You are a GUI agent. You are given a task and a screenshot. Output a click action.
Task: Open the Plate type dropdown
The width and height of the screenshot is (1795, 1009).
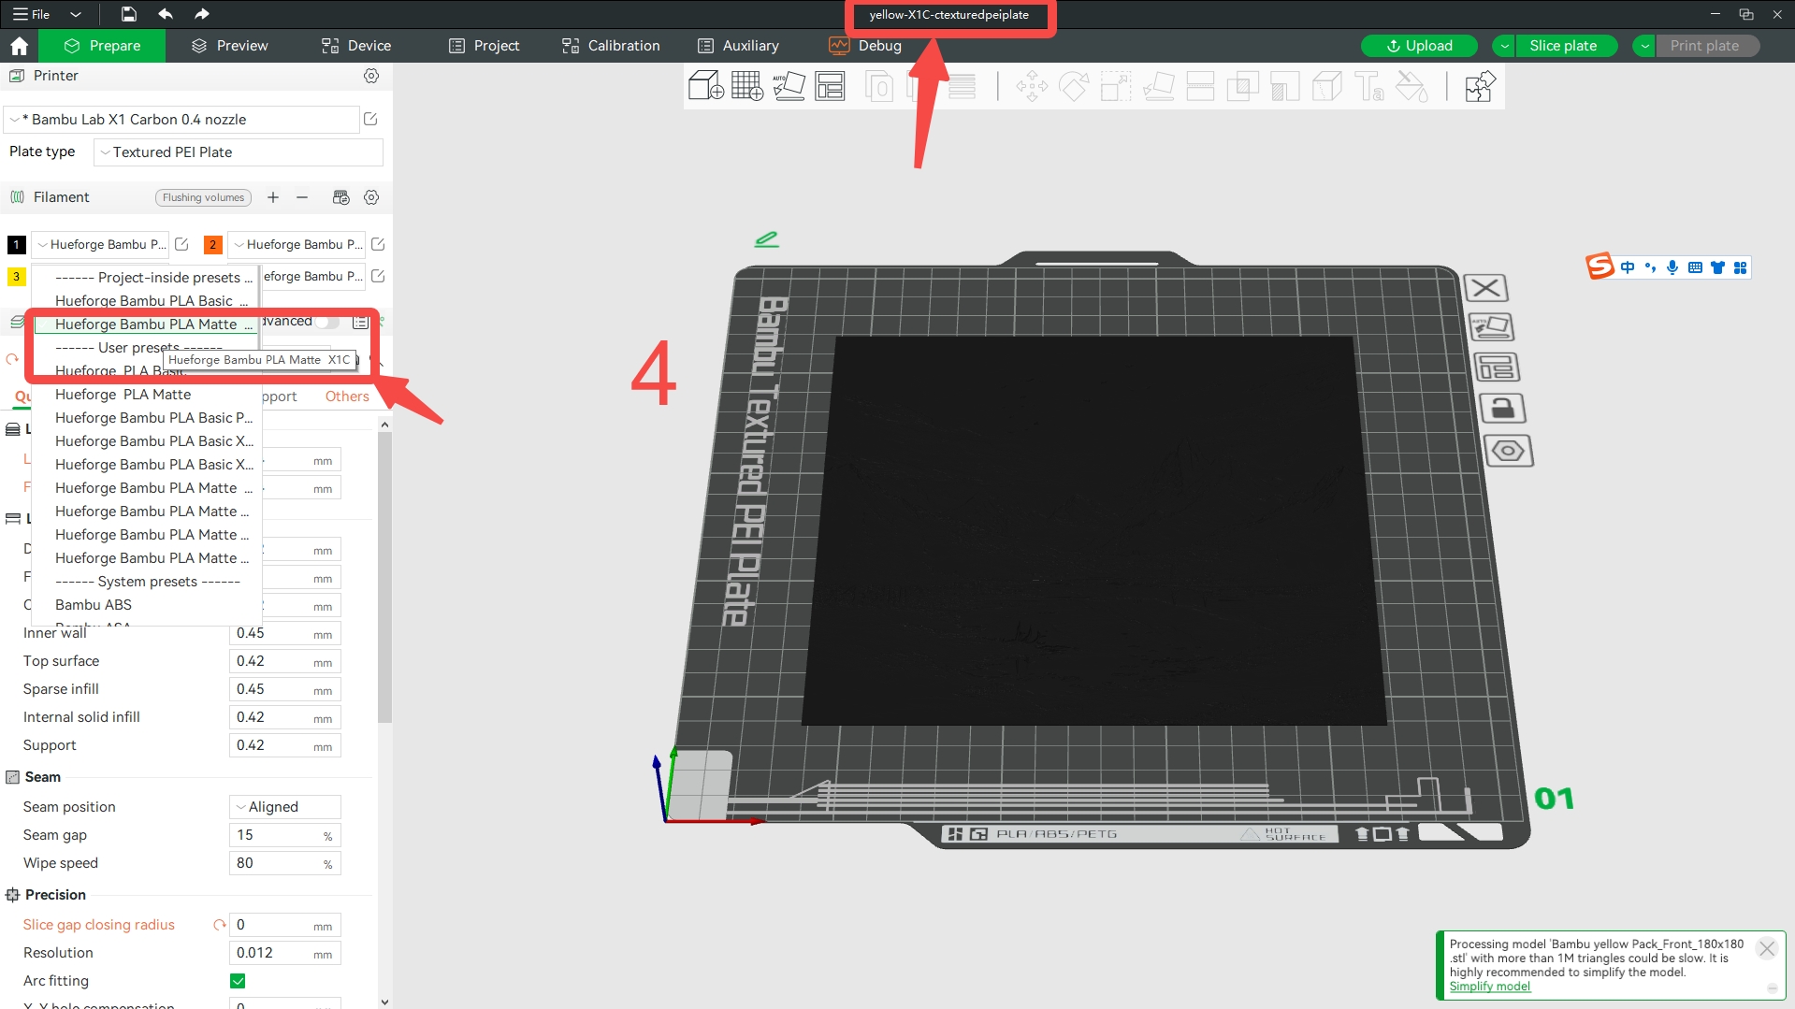point(239,152)
